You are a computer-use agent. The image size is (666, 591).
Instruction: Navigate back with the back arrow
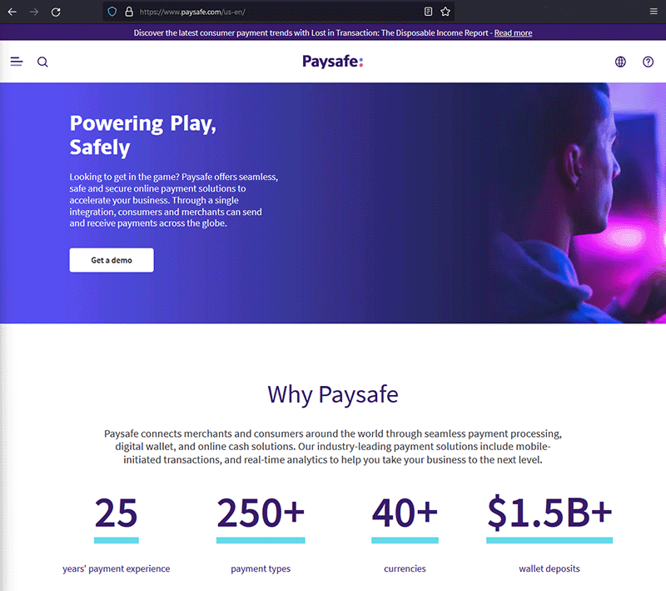tap(12, 12)
